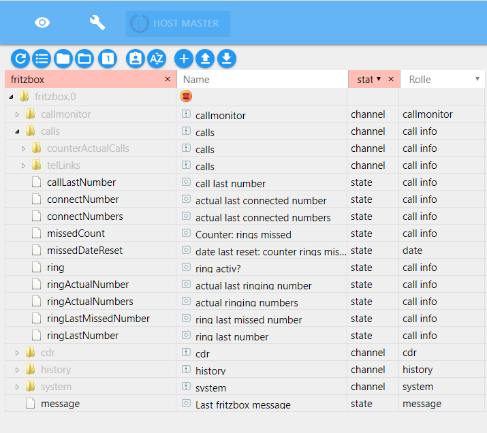Click state icon beside 'Last fritzbox message'
This screenshot has height=433, width=487.
pyautogui.click(x=186, y=403)
